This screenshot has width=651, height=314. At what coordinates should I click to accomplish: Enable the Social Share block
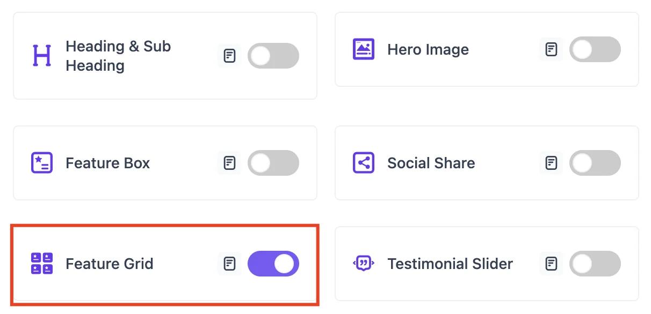point(595,163)
